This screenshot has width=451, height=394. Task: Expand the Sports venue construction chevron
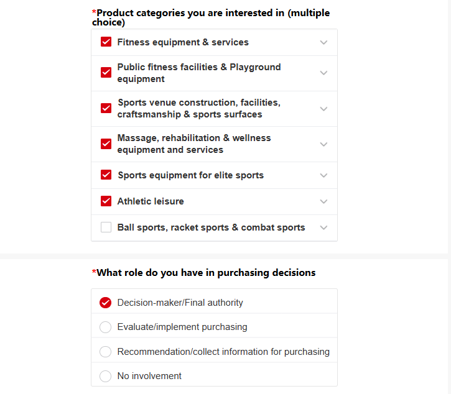(323, 109)
